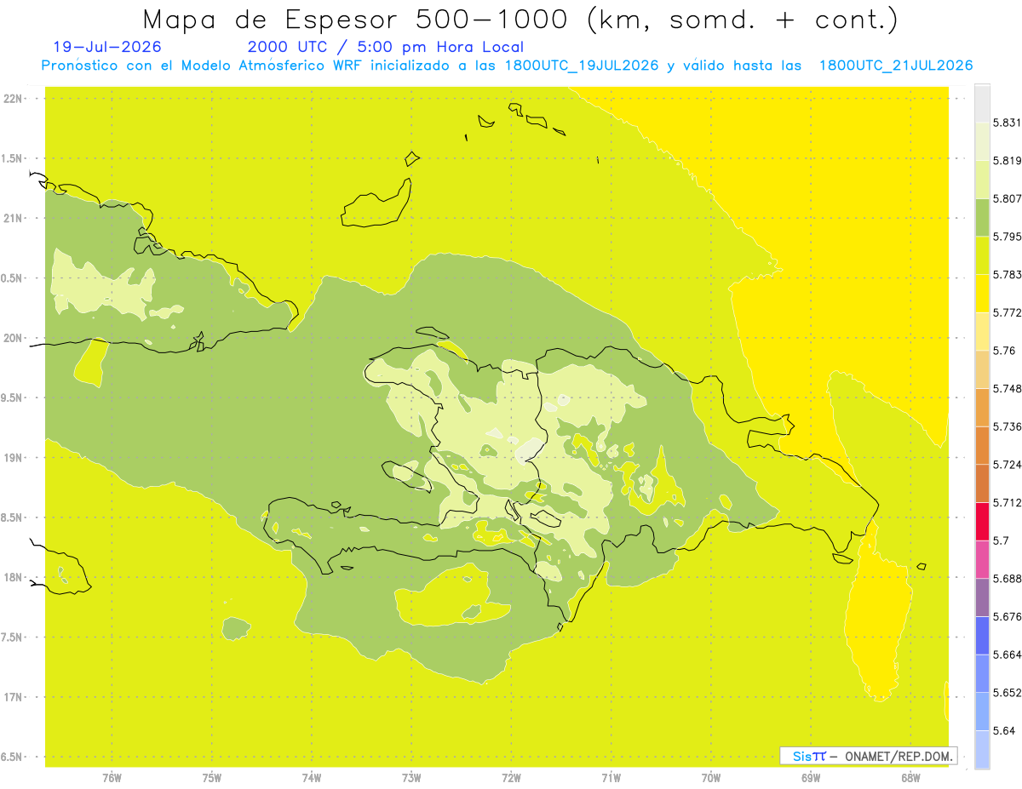The width and height of the screenshot is (1022, 789).
Task: Click the latitude label '22N'
Action: point(13,99)
